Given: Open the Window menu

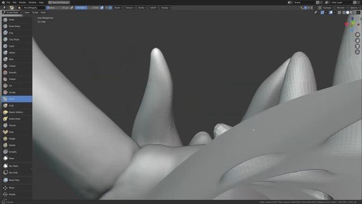Looking at the screenshot, I should point(32,2).
